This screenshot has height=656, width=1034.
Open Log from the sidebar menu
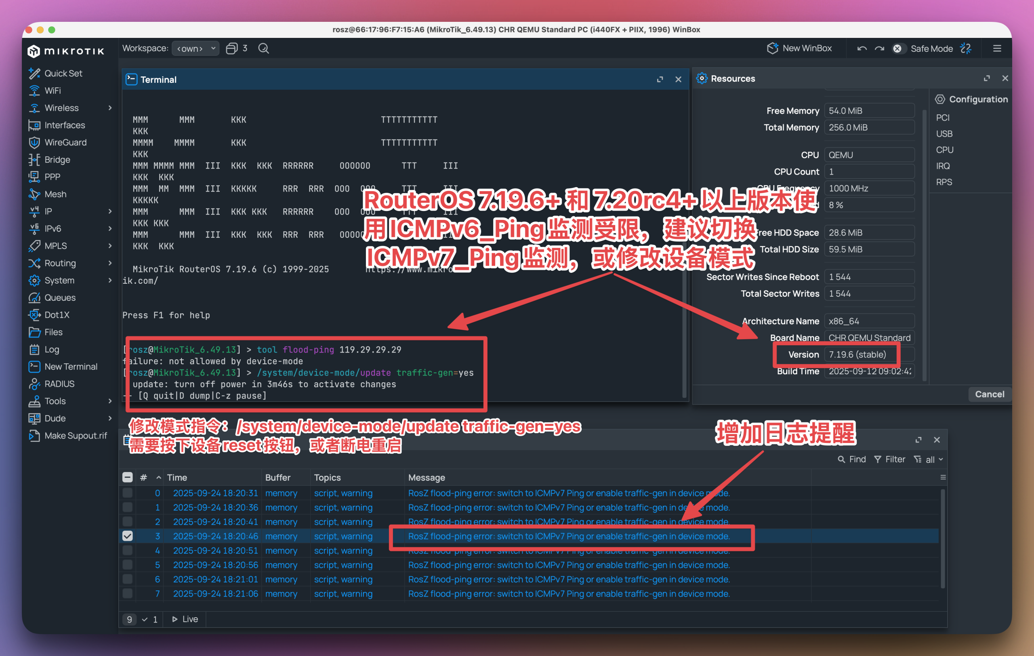[x=52, y=349]
